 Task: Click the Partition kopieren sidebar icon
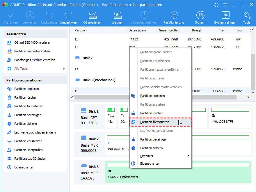coord(9,89)
